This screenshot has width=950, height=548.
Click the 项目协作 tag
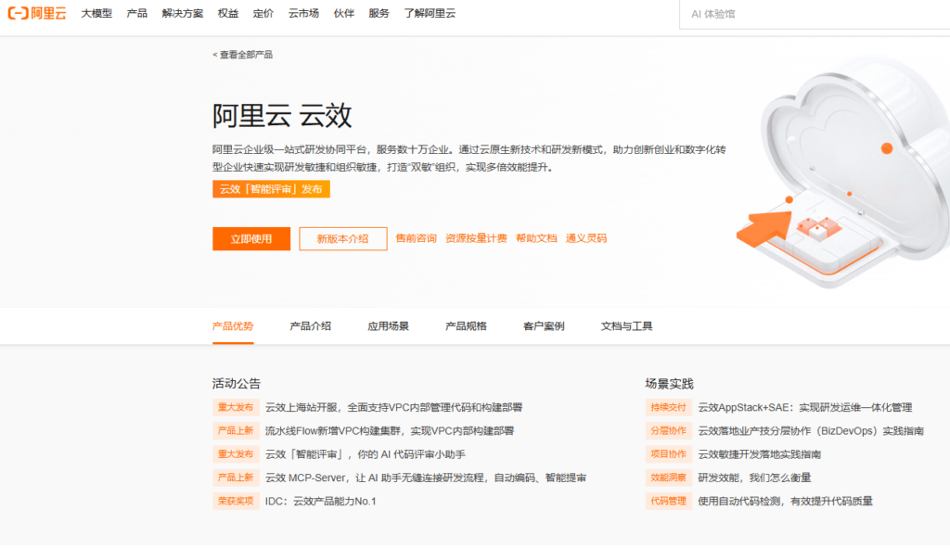click(669, 454)
